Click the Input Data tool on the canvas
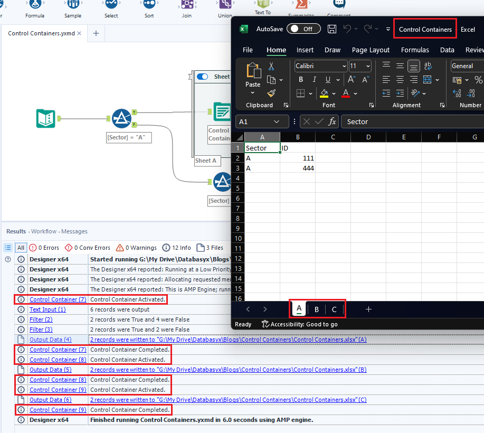The image size is (484, 433). (x=45, y=119)
